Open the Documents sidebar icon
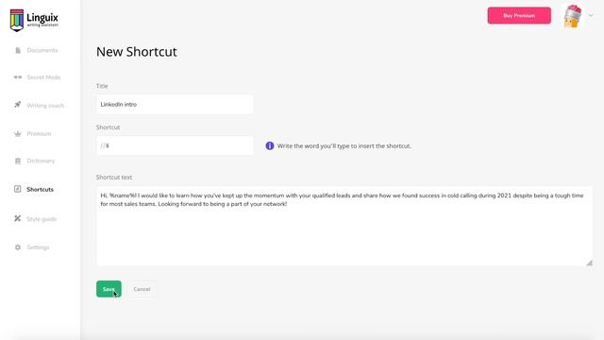The width and height of the screenshot is (604, 340). 18,50
